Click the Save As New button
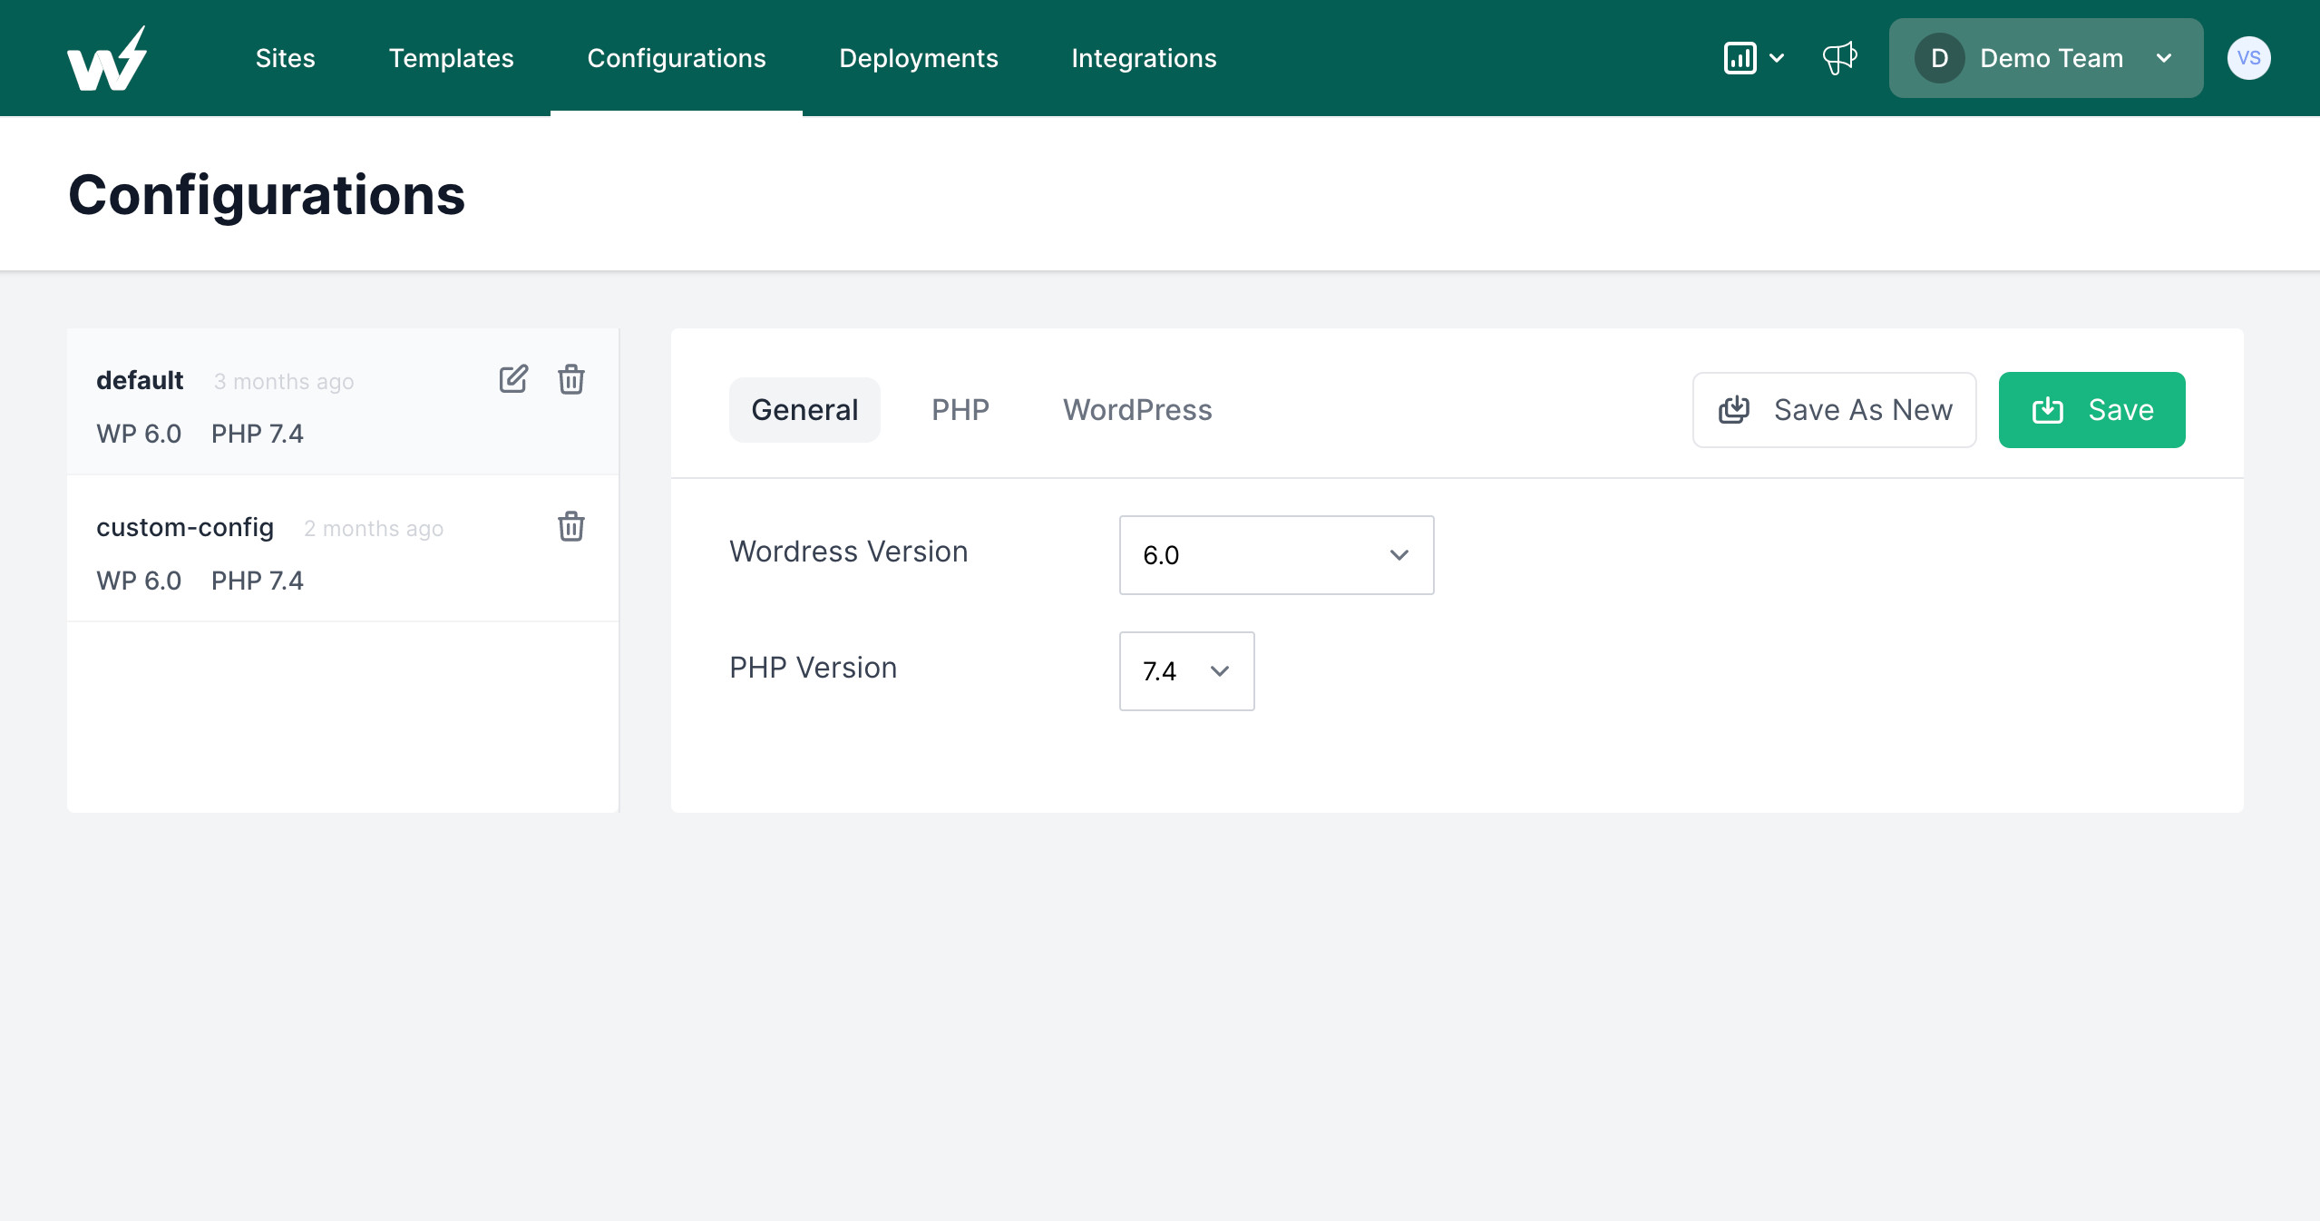Viewport: 2320px width, 1221px height. pos(1834,410)
